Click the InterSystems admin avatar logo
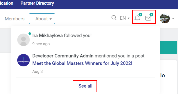 click(x=23, y=60)
